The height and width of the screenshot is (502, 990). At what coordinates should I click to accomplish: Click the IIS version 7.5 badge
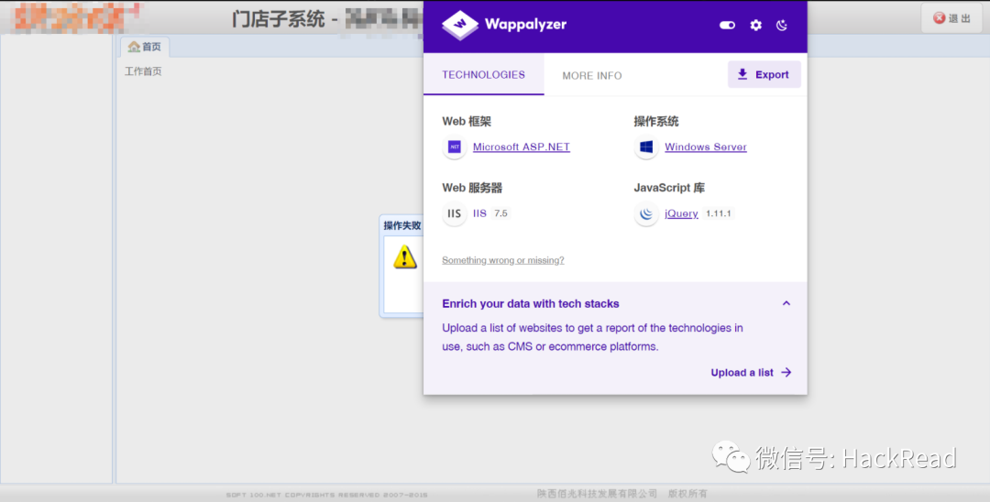pos(500,213)
